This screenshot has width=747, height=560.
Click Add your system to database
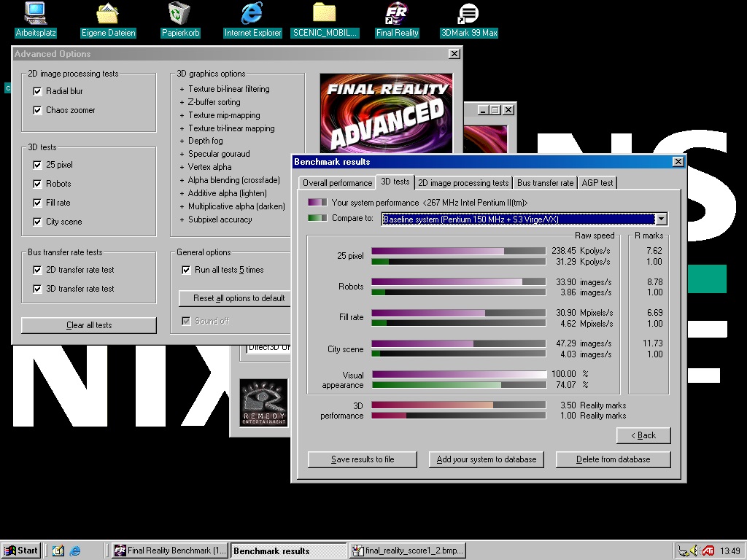[x=487, y=459]
